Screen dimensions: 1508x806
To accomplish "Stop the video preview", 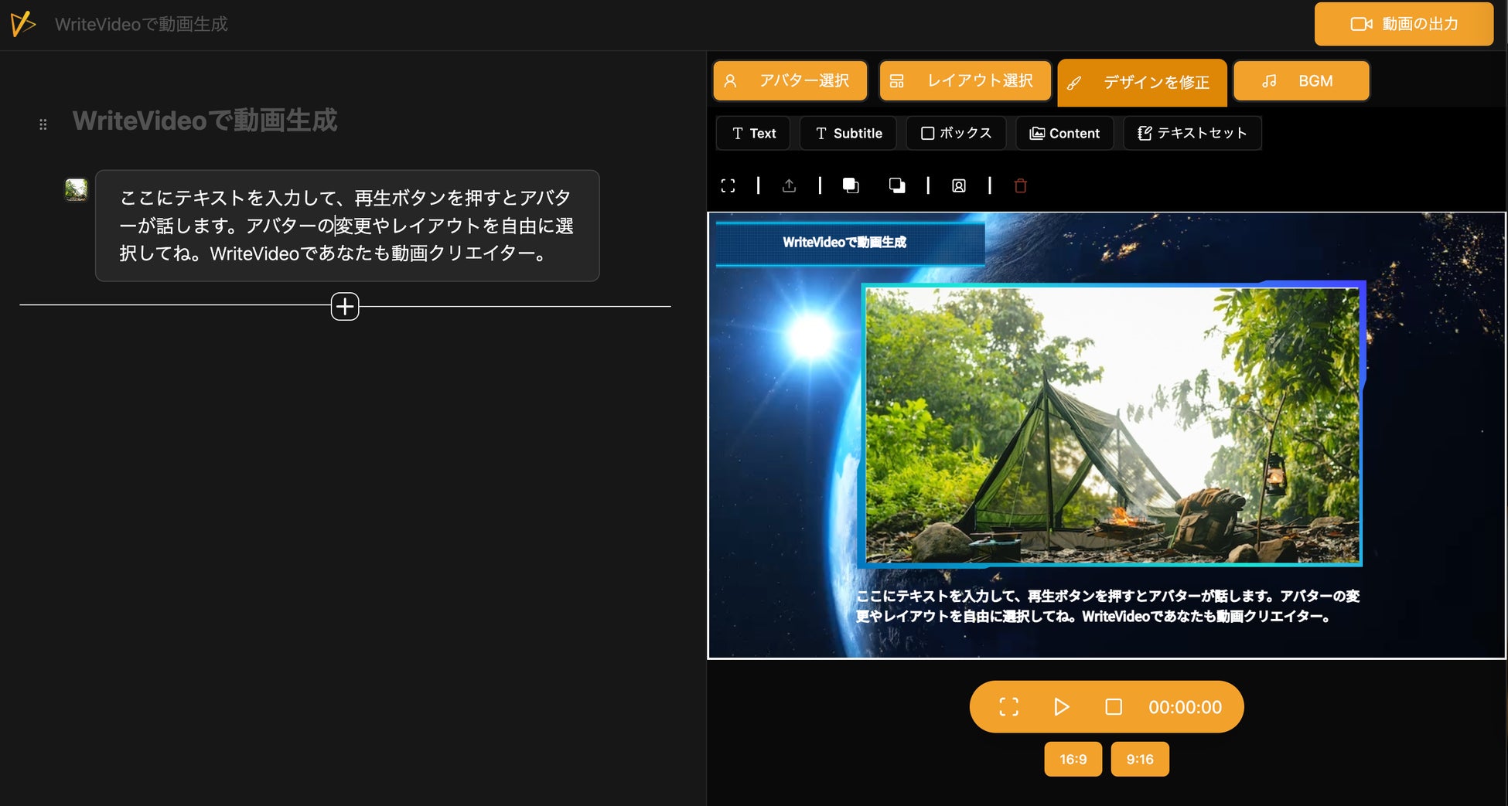I will point(1114,707).
